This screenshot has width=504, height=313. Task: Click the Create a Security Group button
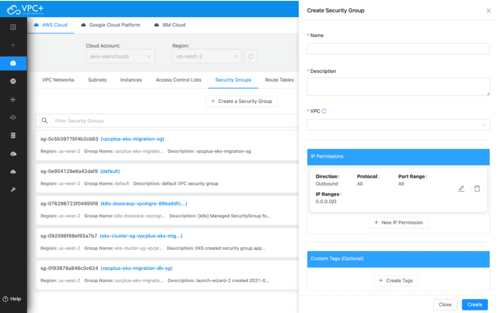pyautogui.click(x=241, y=101)
